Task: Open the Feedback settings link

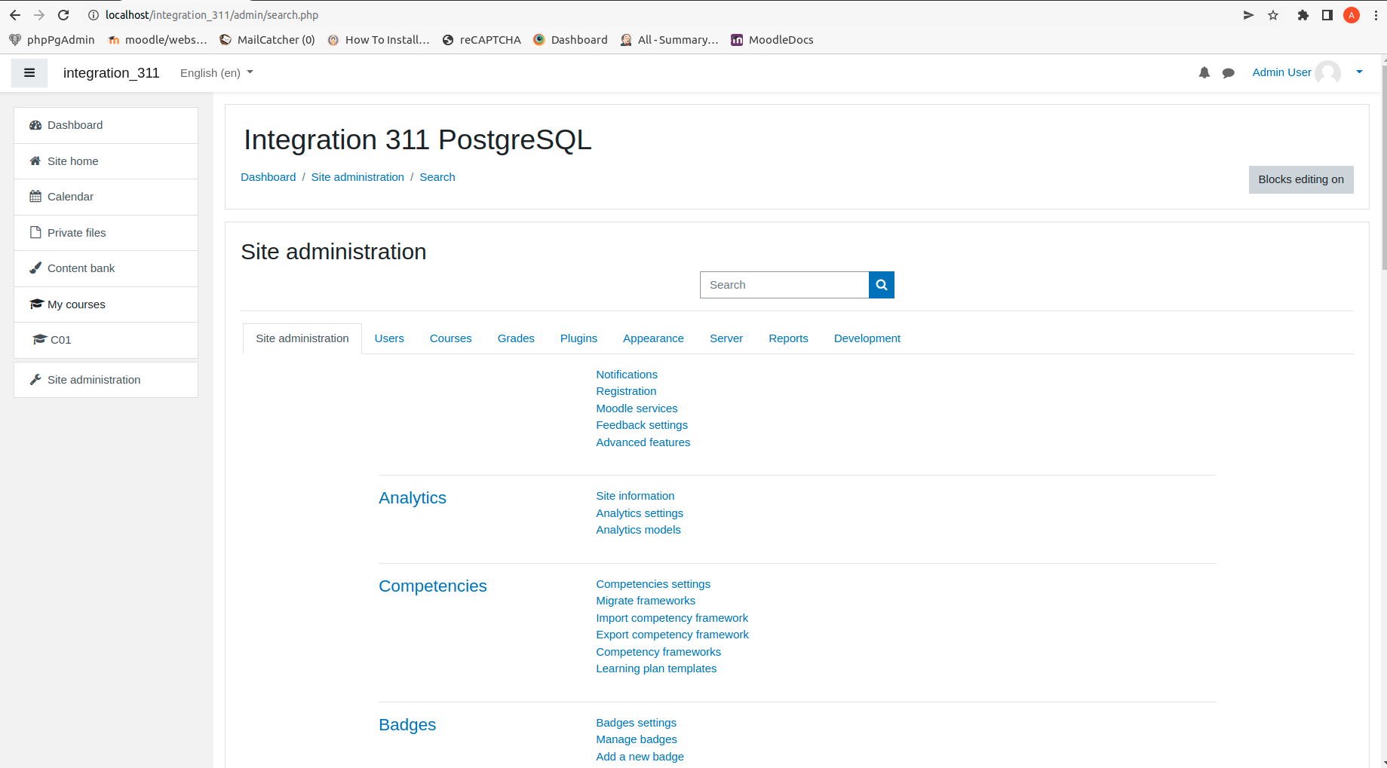Action: coord(642,425)
